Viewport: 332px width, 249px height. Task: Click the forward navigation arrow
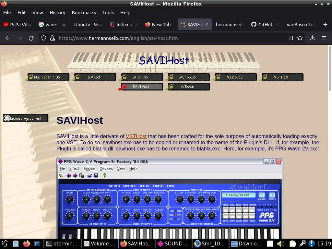tap(19, 38)
